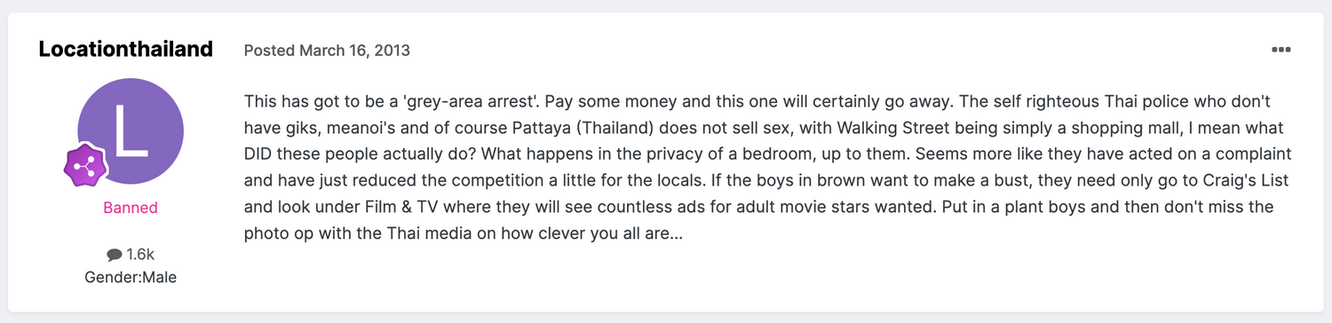Click the pink Banned group label
This screenshot has width=1332, height=323.
pyautogui.click(x=131, y=208)
